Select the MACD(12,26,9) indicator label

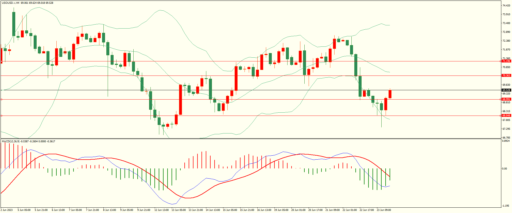point(10,141)
